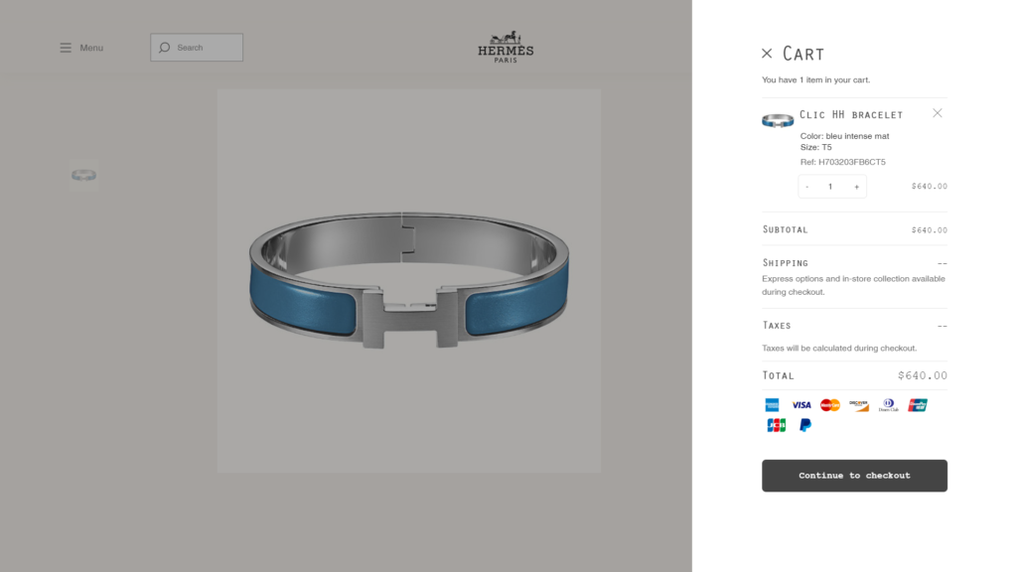1017x572 pixels.
Task: Select the UnionPay payment icon
Action: coord(917,405)
